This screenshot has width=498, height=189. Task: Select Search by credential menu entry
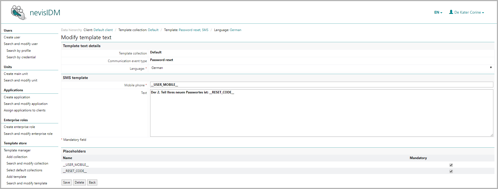tap(21, 57)
